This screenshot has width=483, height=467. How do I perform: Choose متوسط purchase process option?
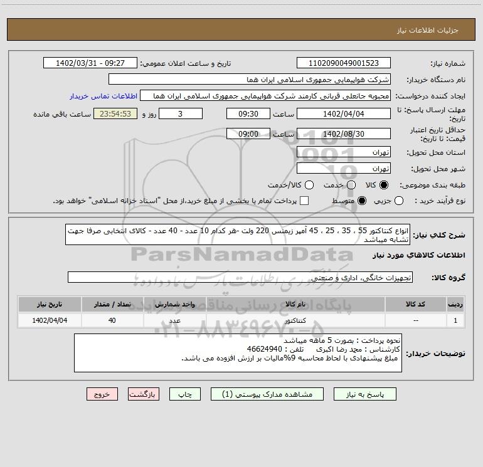[362, 201]
